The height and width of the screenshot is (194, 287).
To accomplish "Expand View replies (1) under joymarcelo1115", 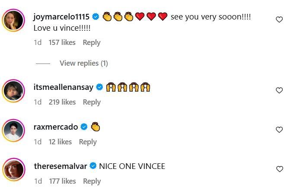I will [83, 63].
